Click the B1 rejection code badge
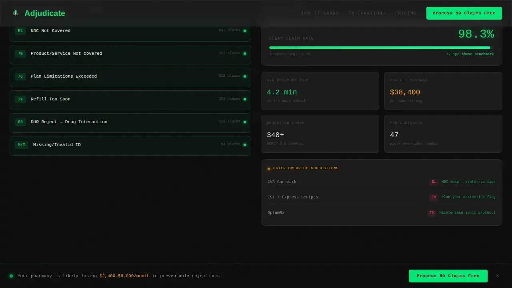Viewport: 512px width, 288px height. 20,31
